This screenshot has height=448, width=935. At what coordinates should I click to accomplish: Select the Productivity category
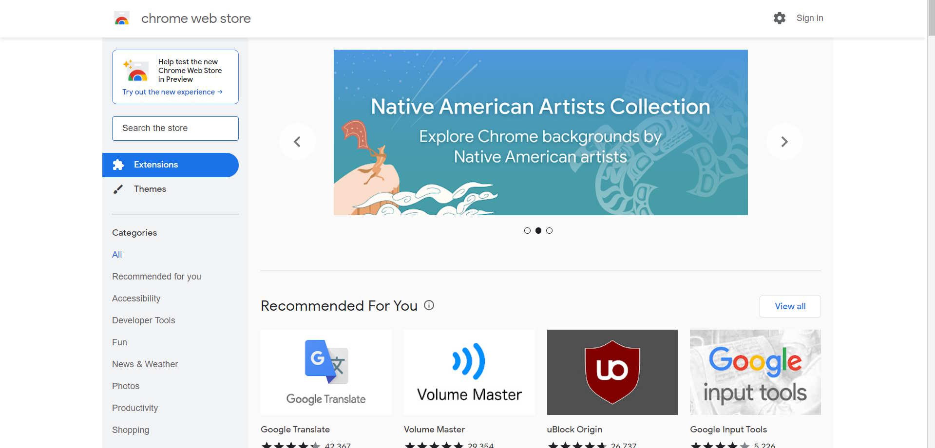(x=135, y=408)
